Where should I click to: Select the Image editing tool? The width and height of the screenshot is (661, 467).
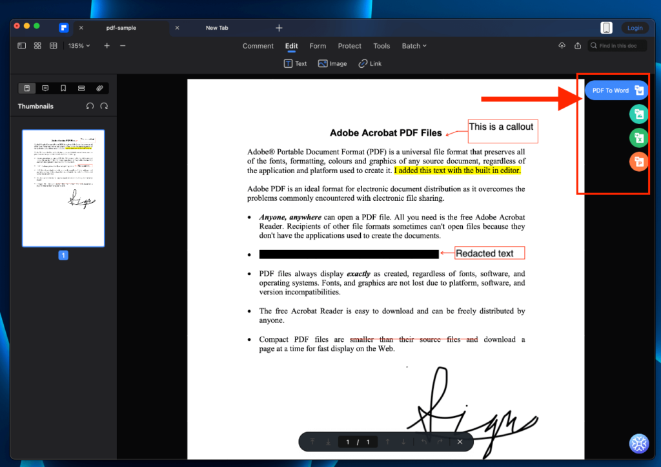click(x=332, y=64)
